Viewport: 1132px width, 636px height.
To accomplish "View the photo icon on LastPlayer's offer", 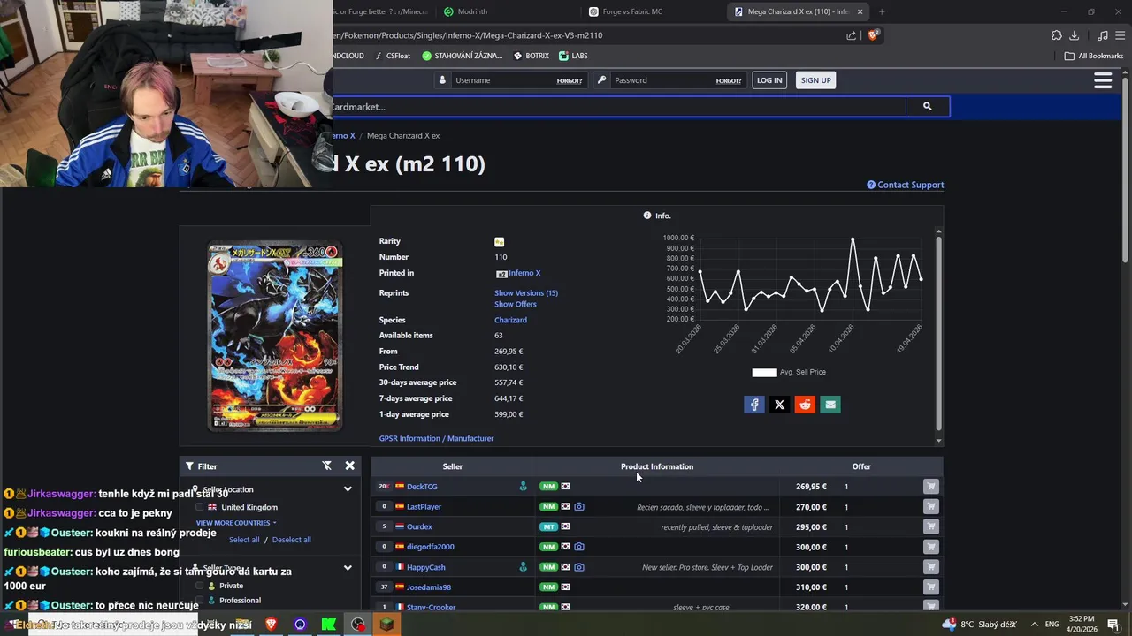I will point(579,507).
